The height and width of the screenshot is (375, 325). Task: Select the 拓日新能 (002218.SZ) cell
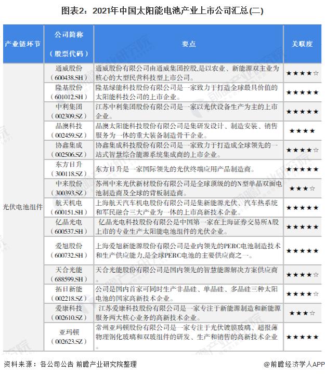click(x=69, y=293)
